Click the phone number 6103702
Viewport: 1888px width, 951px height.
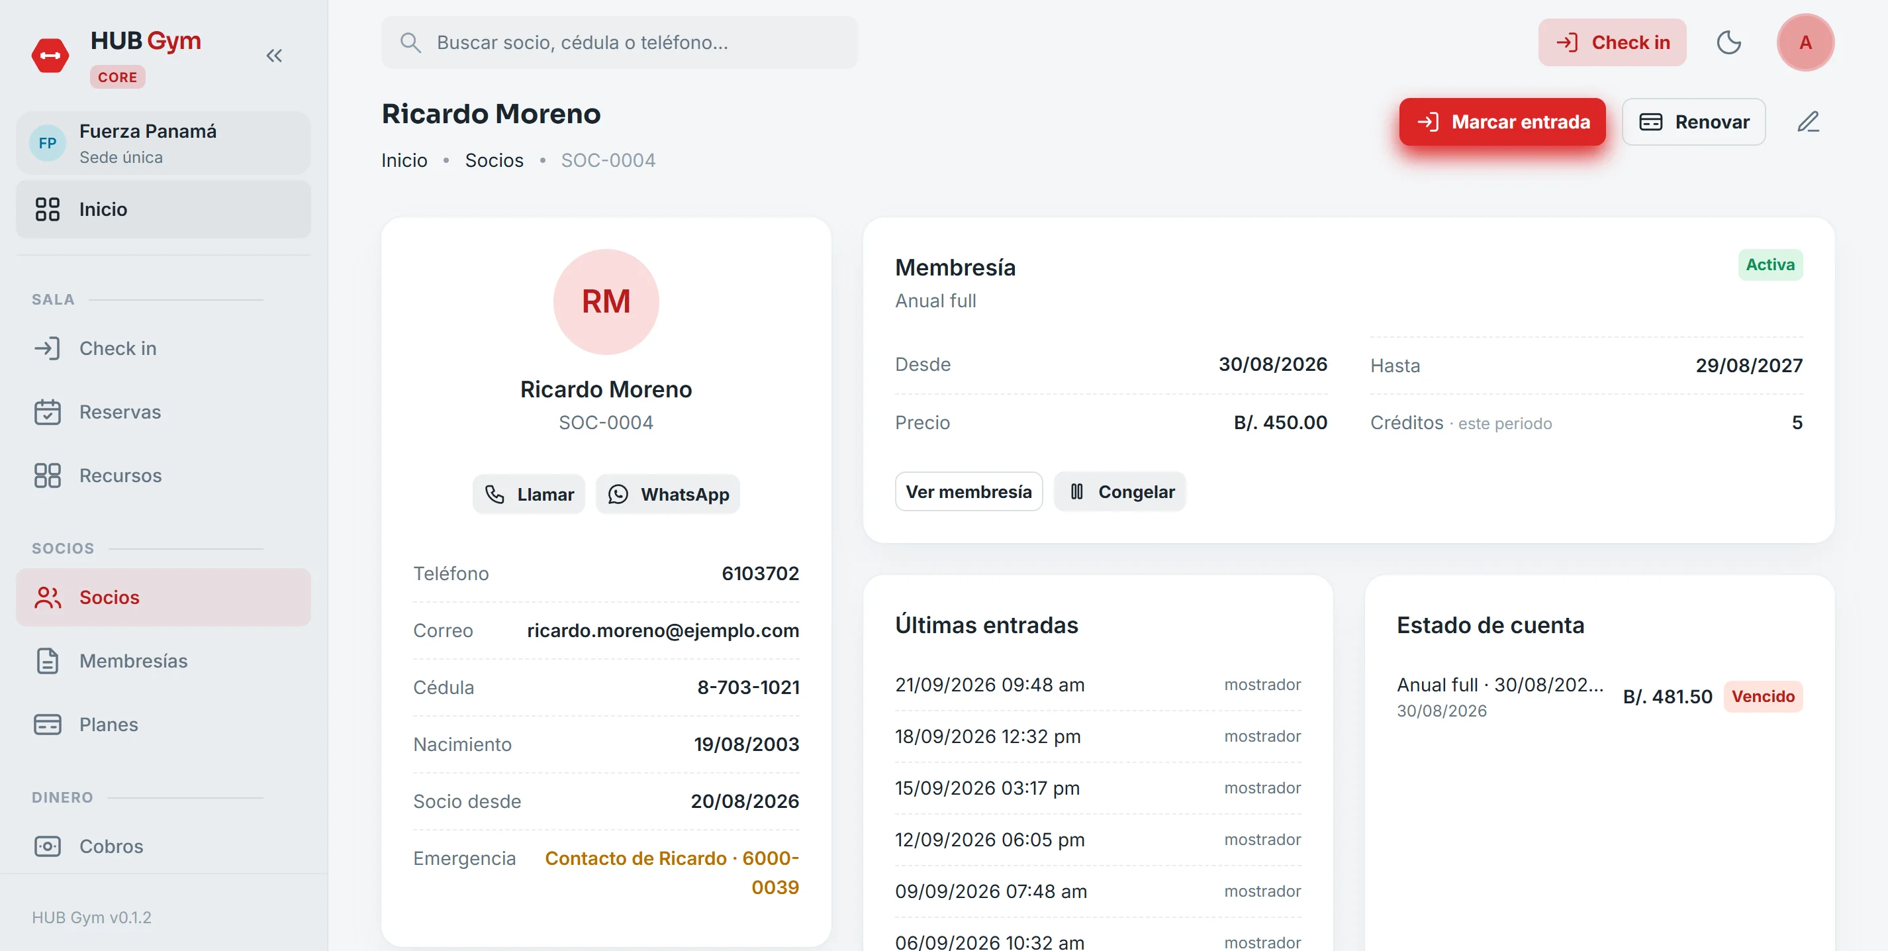pyautogui.click(x=761, y=574)
